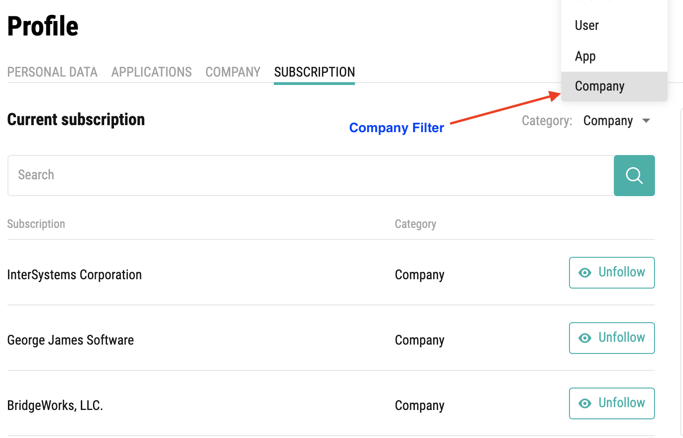Open the Applications tab
Screen dimensions: 683x438
tap(151, 72)
